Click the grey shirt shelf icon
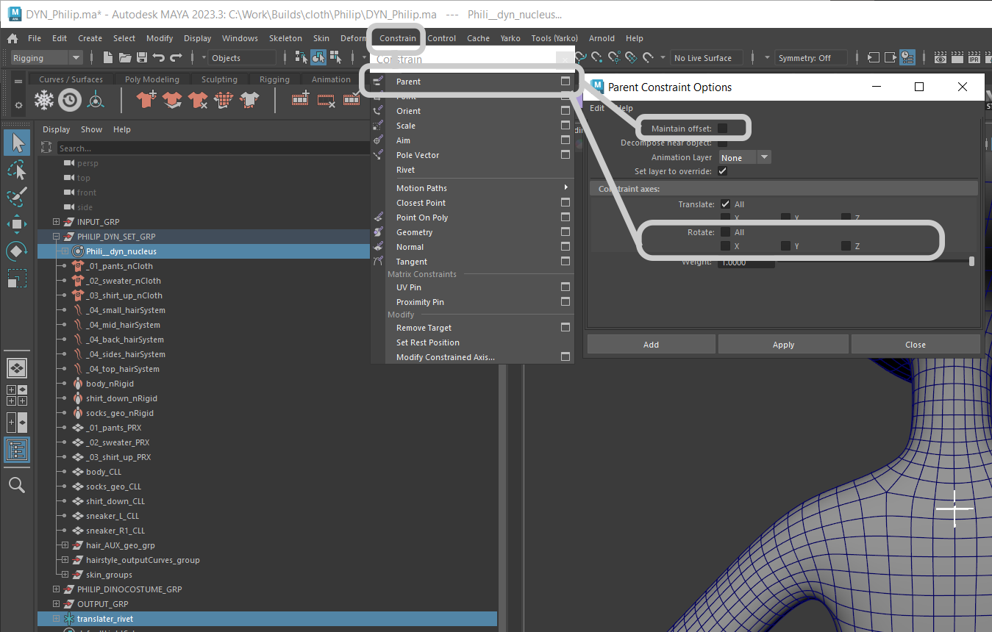 (249, 99)
